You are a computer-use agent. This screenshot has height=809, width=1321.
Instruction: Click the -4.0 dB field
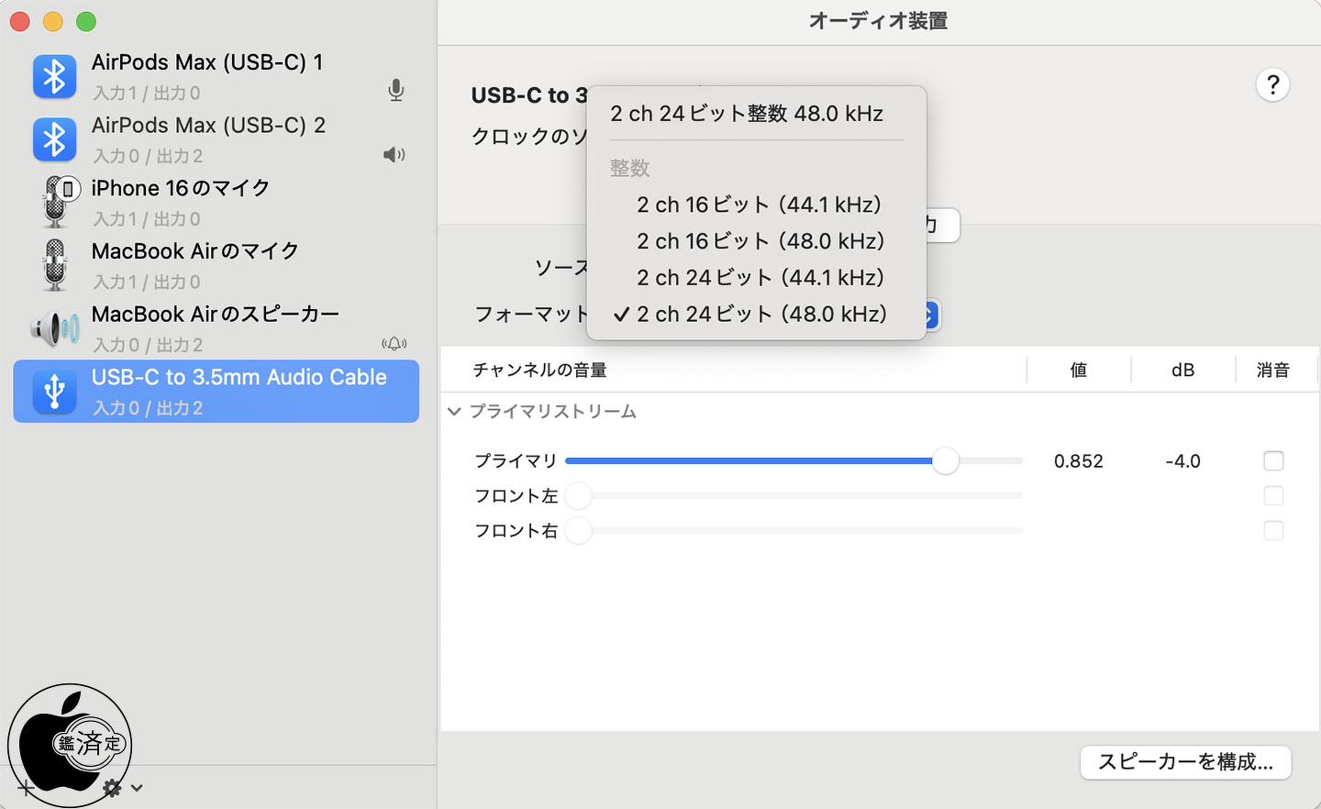point(1182,461)
